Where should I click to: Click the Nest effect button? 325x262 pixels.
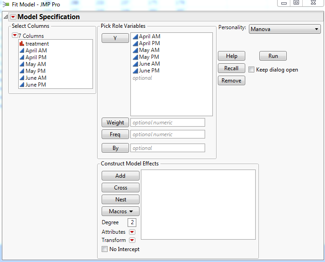(x=120, y=199)
